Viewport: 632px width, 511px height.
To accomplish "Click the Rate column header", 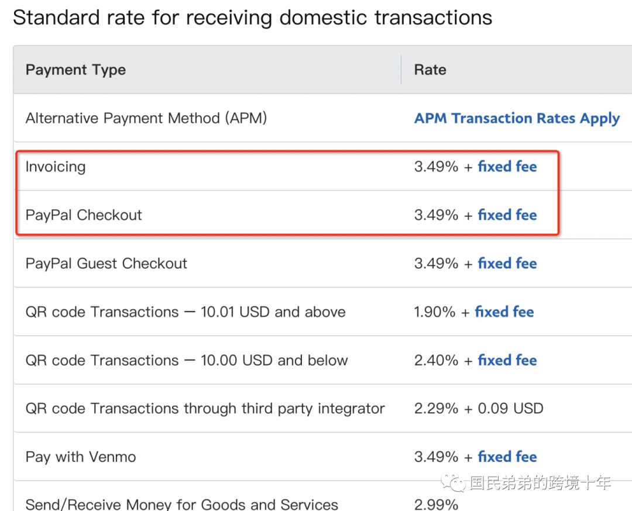I will click(430, 70).
